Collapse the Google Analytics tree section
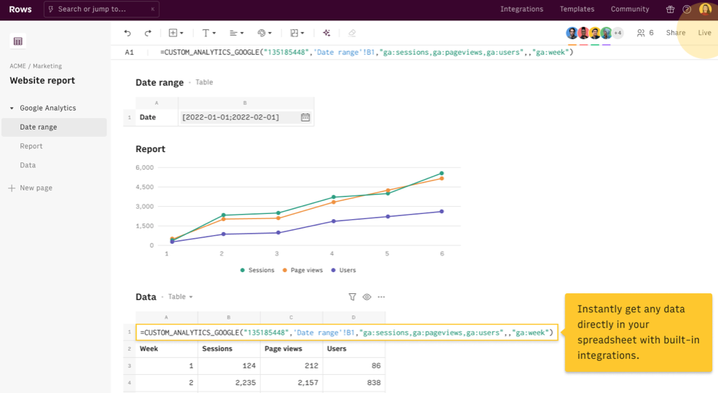 click(x=12, y=108)
